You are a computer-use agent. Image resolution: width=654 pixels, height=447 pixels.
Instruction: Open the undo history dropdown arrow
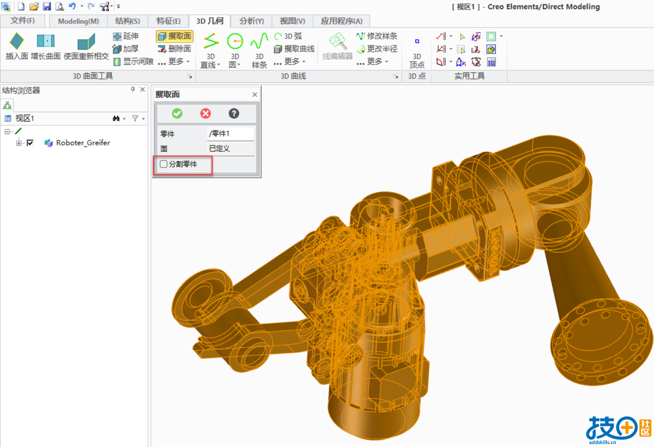[x=82, y=6]
